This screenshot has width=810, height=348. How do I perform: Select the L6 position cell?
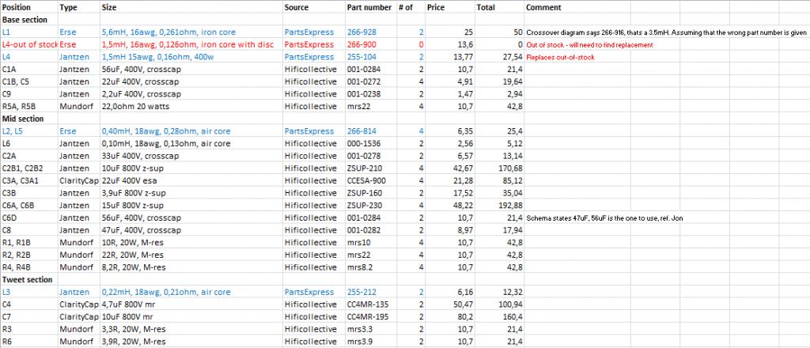[x=29, y=143]
